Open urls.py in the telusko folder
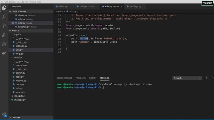The width and height of the screenshot is (214, 120). (19, 88)
